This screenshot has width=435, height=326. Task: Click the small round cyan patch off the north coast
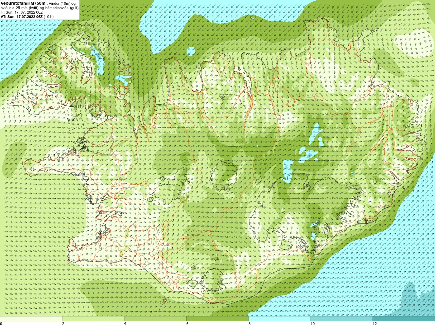[x=191, y=51]
